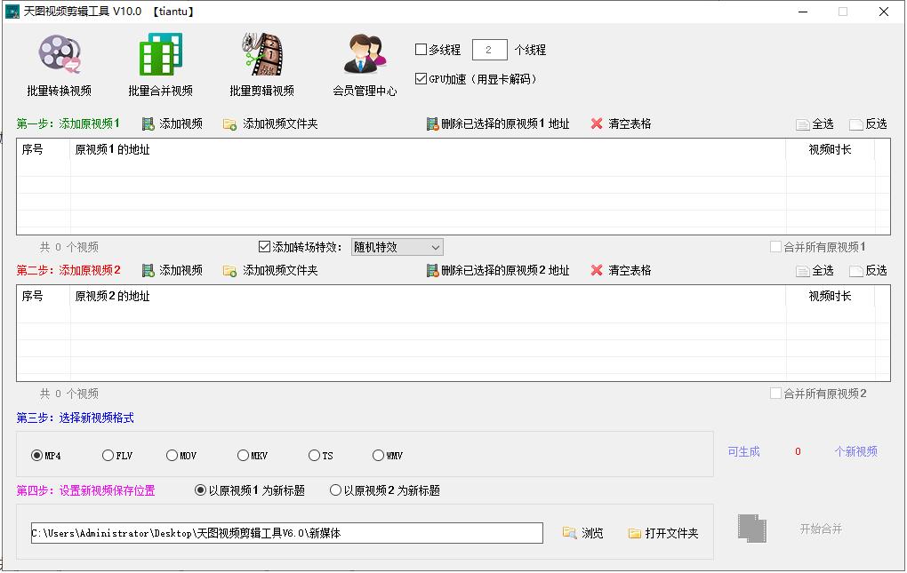Open the 会员管理中心 panel
The width and height of the screenshot is (907, 573).
(x=364, y=62)
